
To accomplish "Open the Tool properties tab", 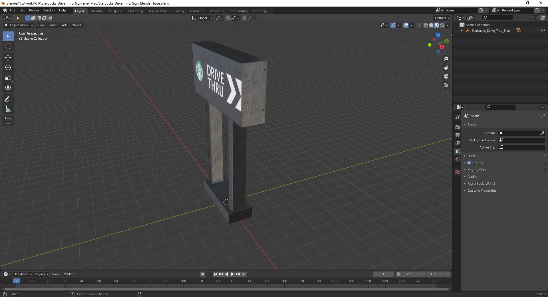I will click(x=458, y=117).
